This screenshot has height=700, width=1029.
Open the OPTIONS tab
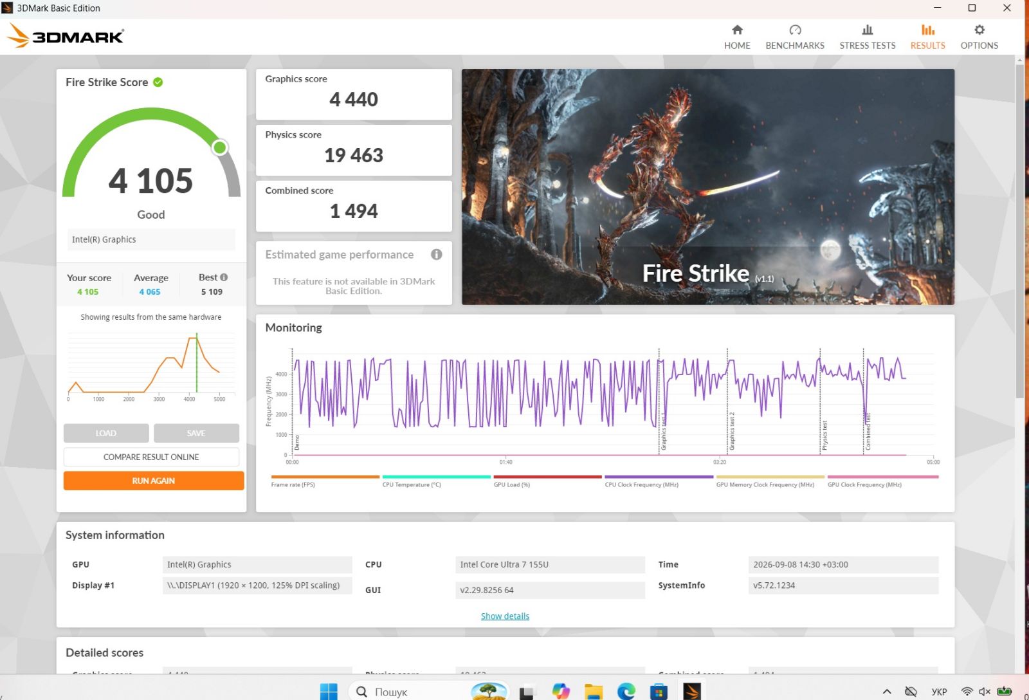979,37
